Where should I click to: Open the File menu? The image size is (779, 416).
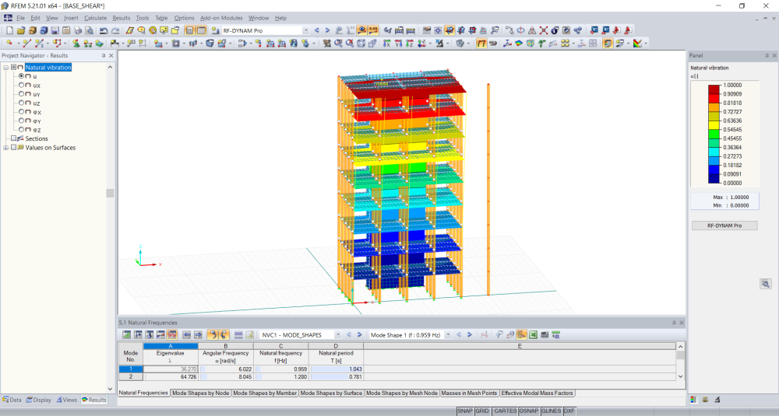point(20,18)
